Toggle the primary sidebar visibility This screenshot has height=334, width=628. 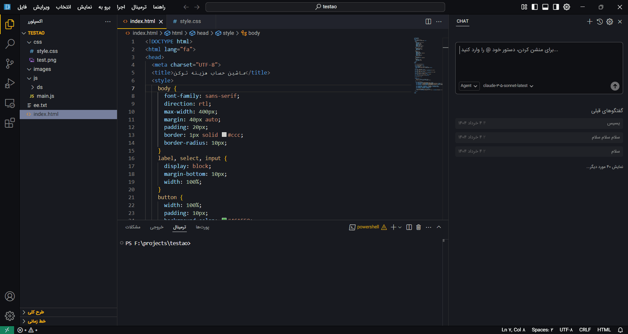[535, 7]
